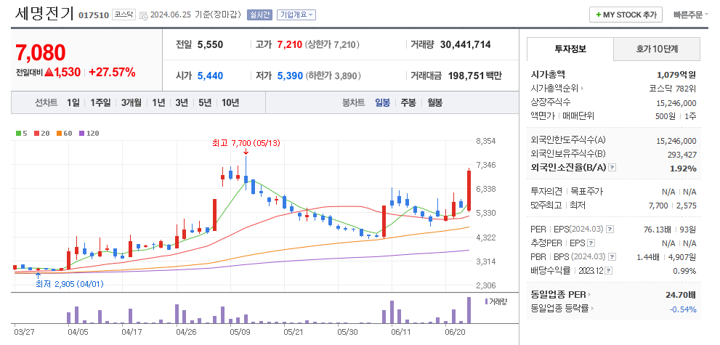Click the 52주최고 최저 value 7,700 2,575
The image size is (720, 345).
pos(673,206)
